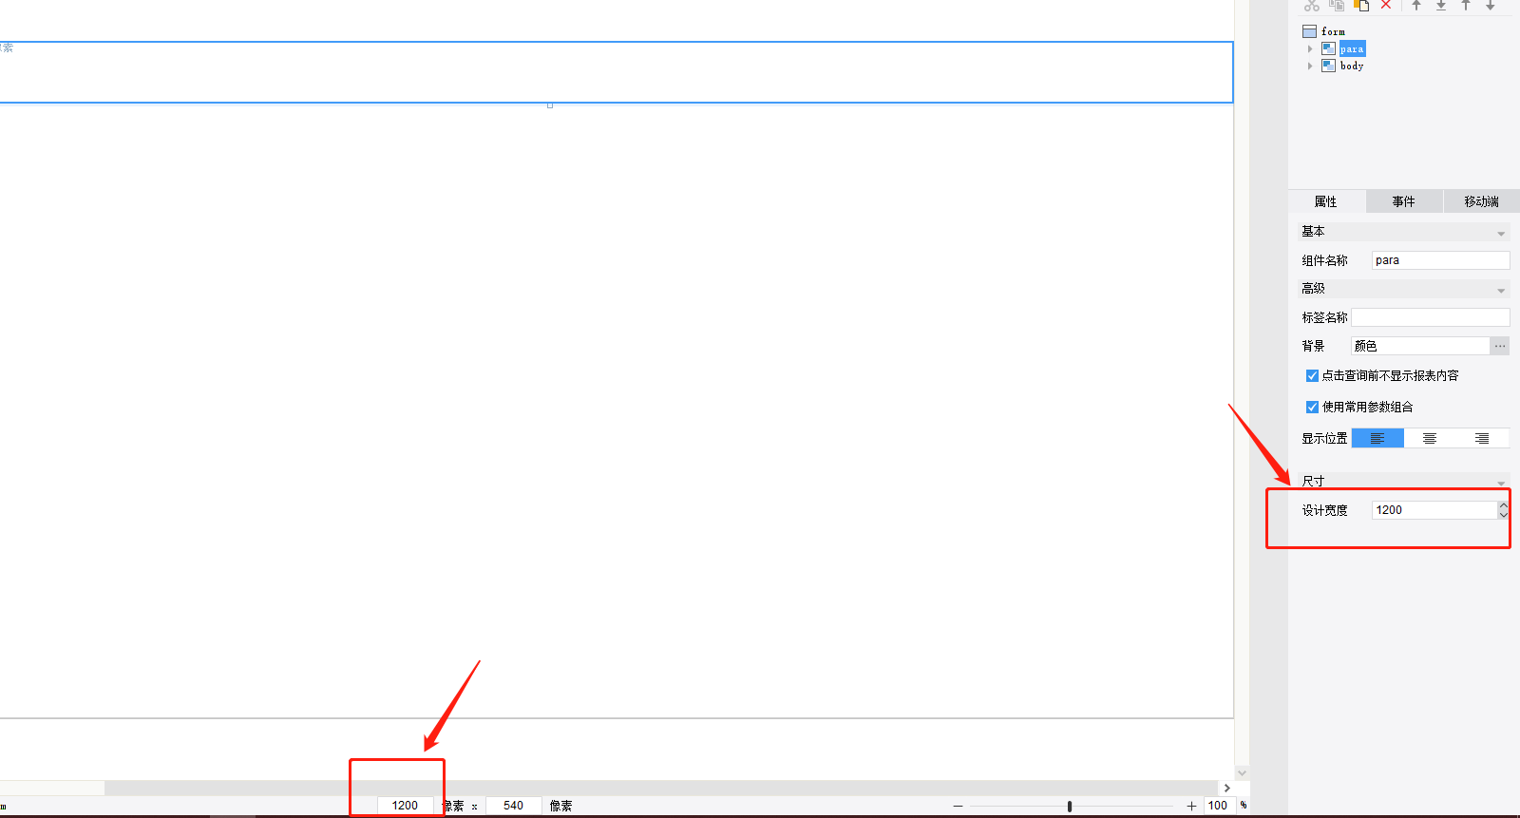Image resolution: width=1520 pixels, height=818 pixels.
Task: Click the para tree node icon
Action: (1328, 48)
